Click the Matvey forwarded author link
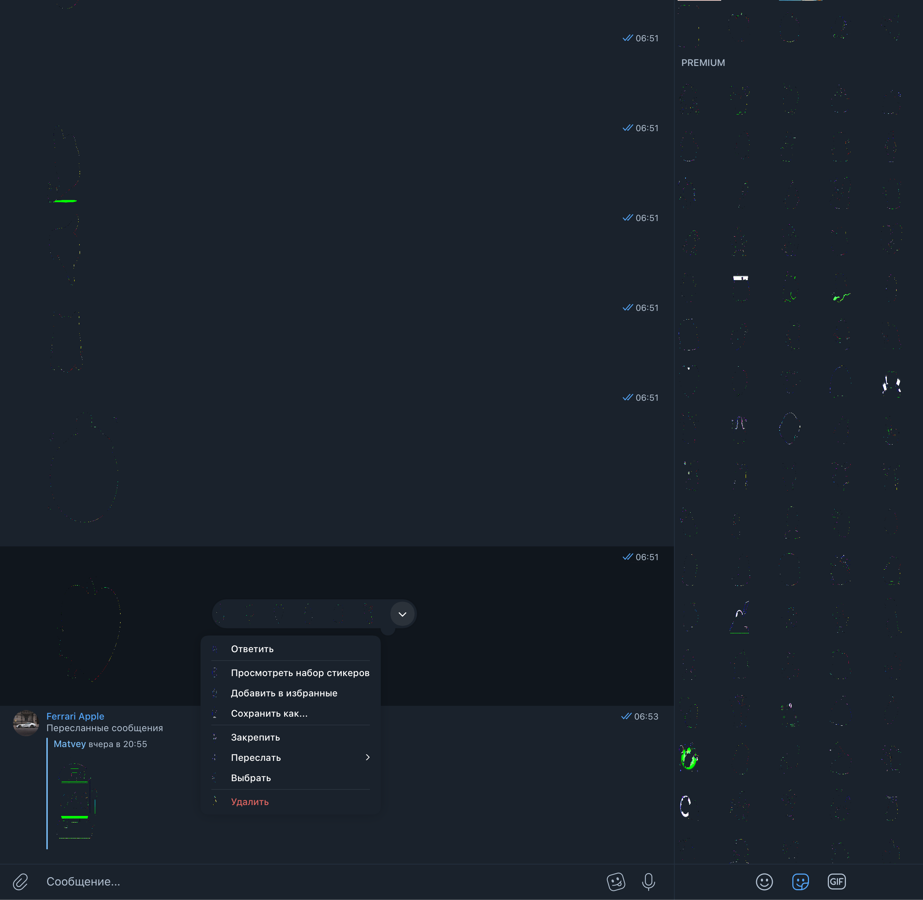 pos(69,744)
